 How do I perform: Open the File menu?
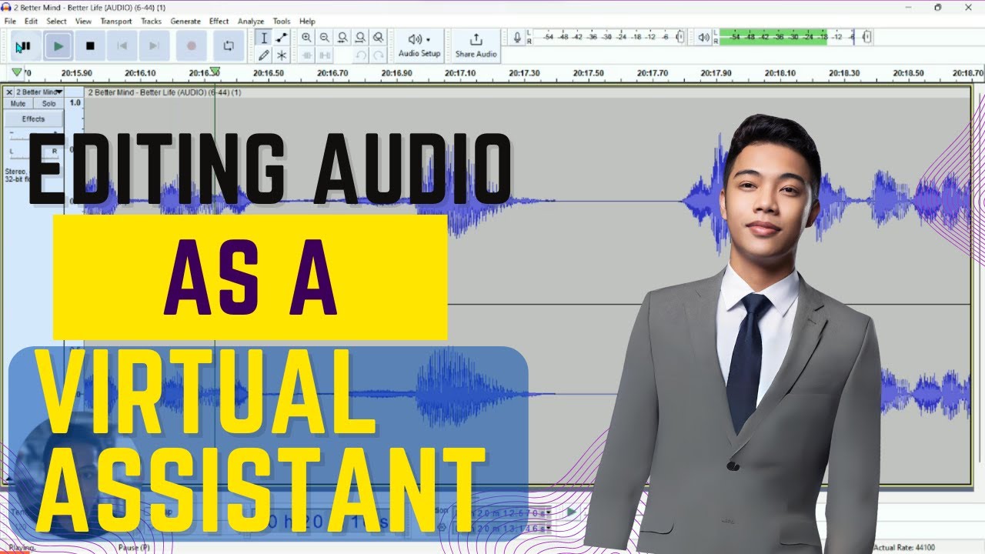(10, 22)
